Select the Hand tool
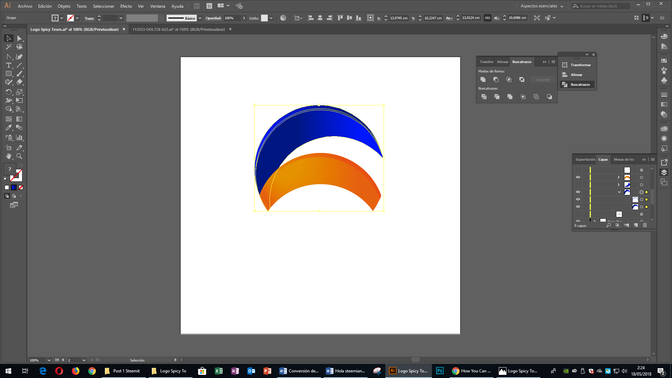The image size is (672, 378). click(x=9, y=156)
